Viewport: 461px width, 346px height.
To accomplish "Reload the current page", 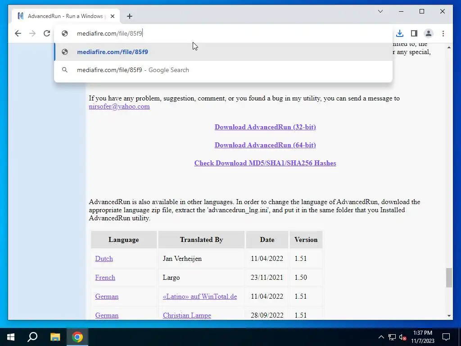I will pos(47,33).
